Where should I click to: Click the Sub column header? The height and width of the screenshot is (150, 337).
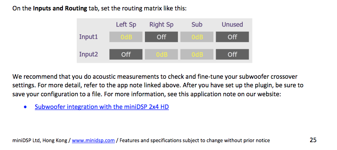tap(197, 24)
